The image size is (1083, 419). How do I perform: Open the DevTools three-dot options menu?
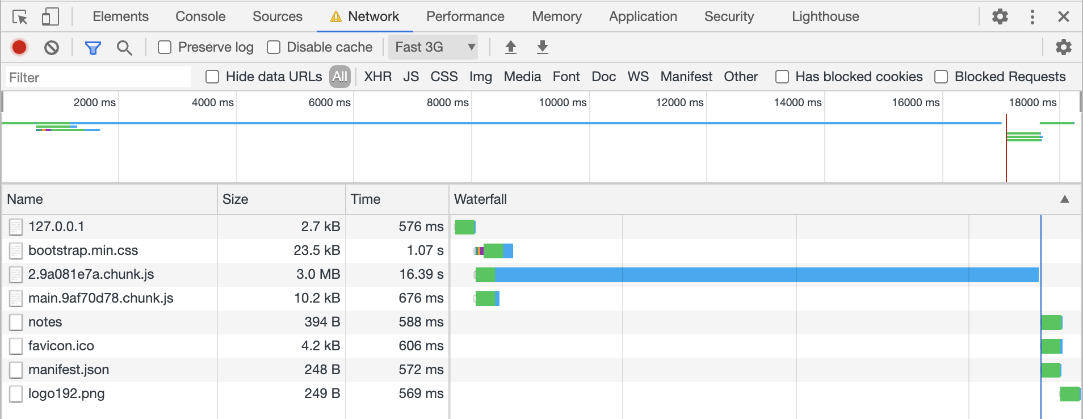click(x=1032, y=17)
